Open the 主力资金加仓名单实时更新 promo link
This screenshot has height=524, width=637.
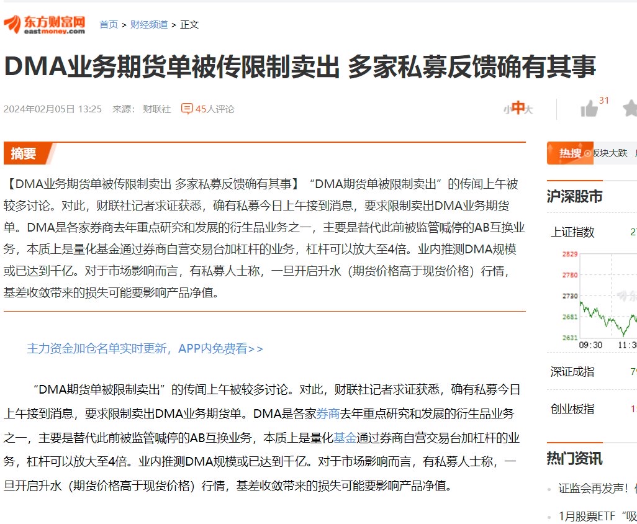145,348
